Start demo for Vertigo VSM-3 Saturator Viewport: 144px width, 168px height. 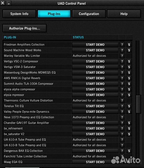95,67
